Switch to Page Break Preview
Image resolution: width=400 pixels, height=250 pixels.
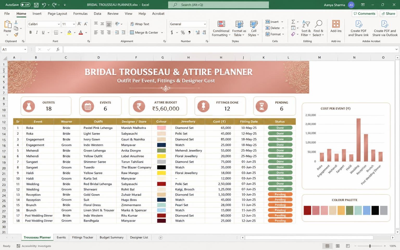(348, 246)
